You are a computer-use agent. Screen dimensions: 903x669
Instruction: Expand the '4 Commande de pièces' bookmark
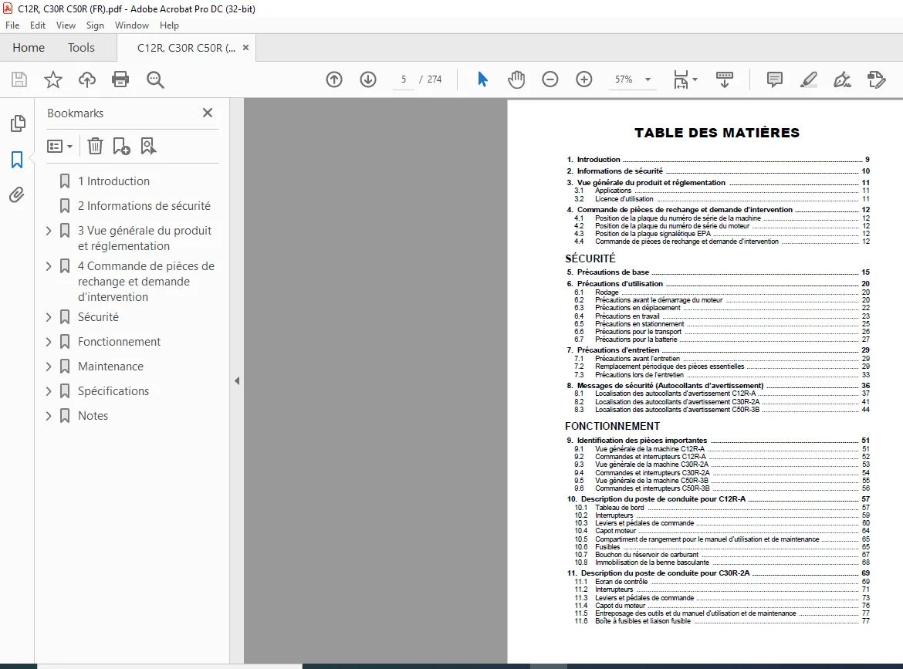tap(49, 266)
